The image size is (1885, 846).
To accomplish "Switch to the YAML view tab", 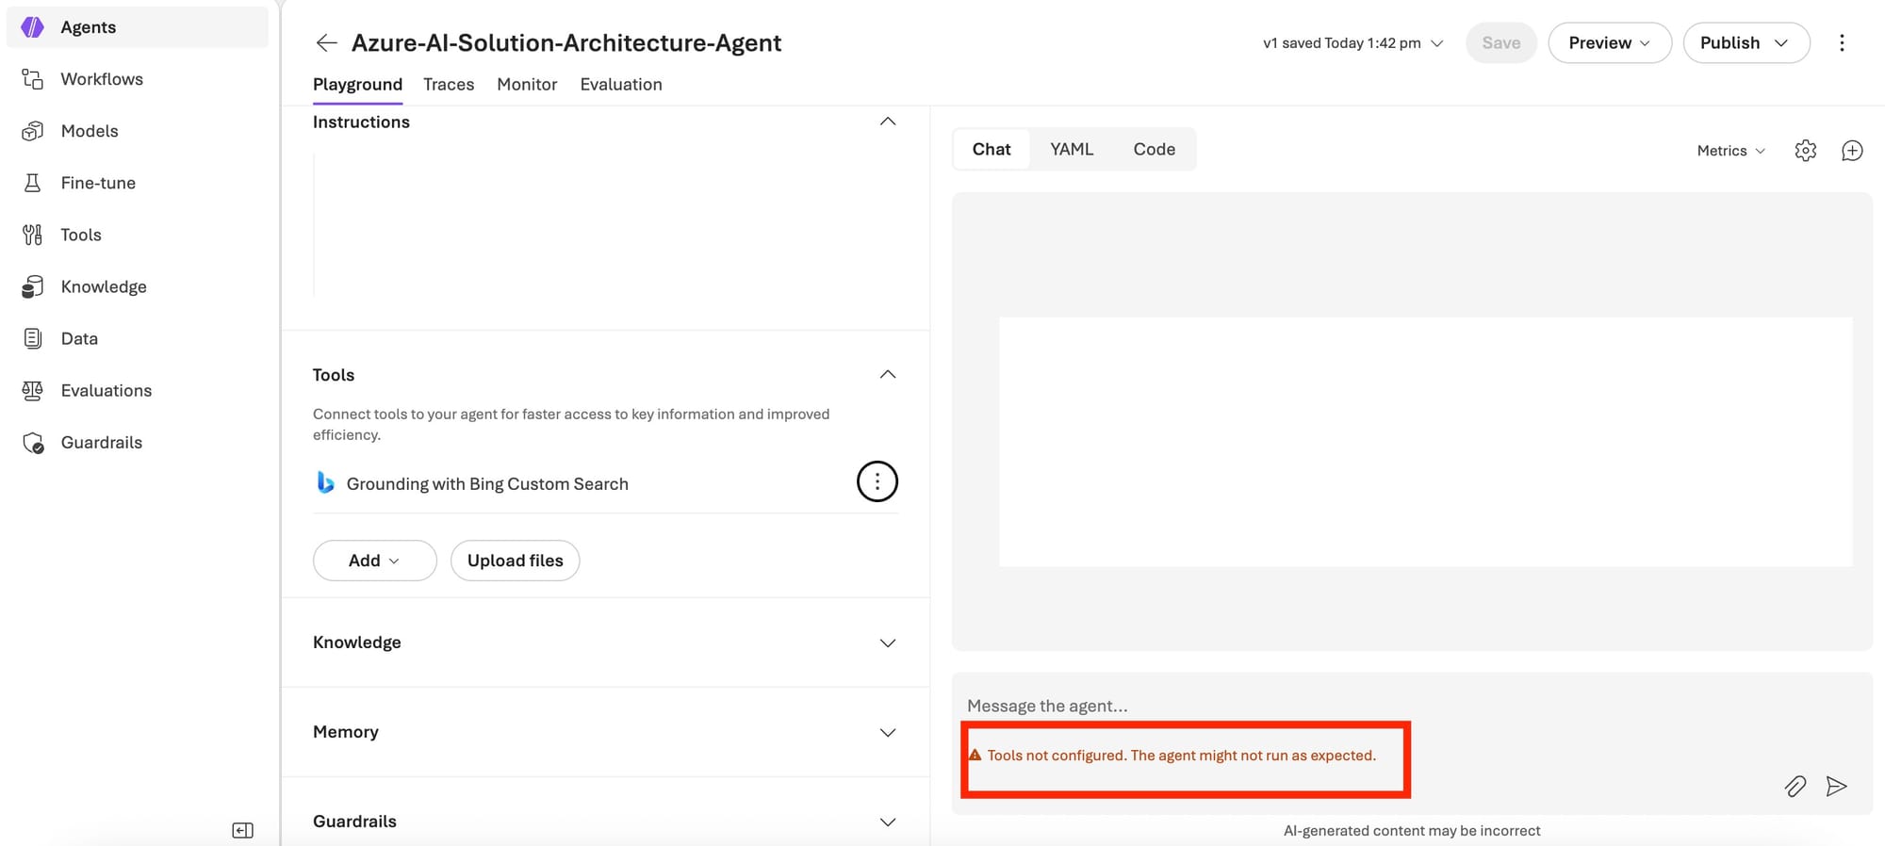I will (1072, 150).
